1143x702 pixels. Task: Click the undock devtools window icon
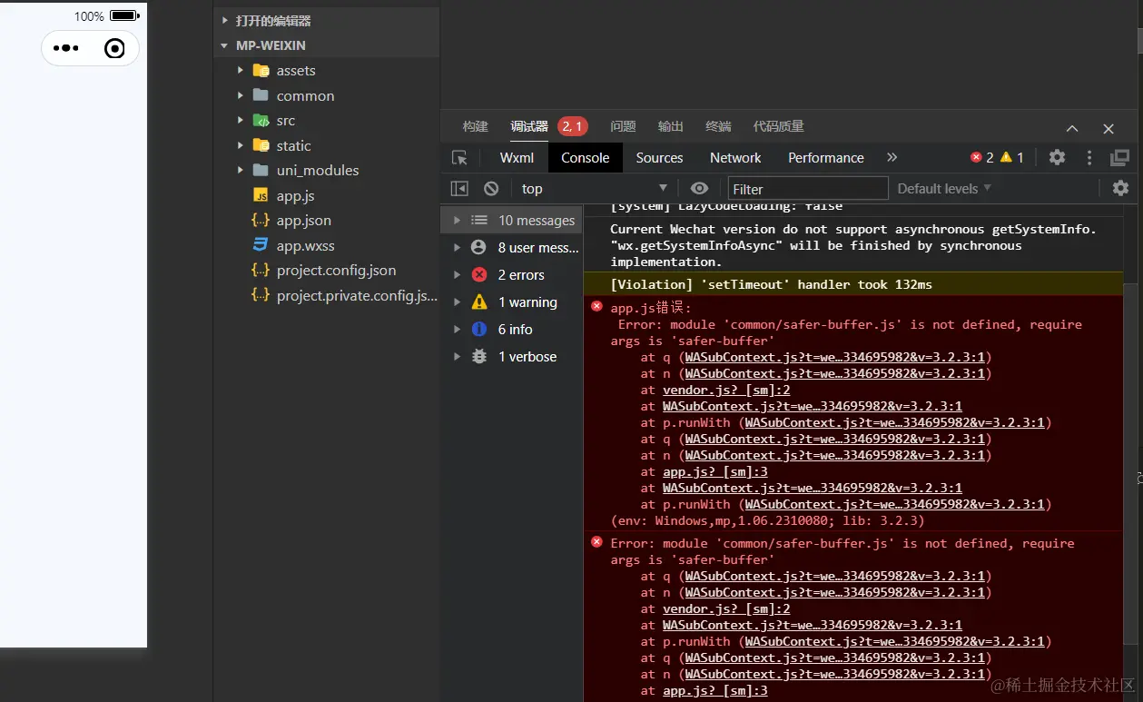pyautogui.click(x=1119, y=158)
